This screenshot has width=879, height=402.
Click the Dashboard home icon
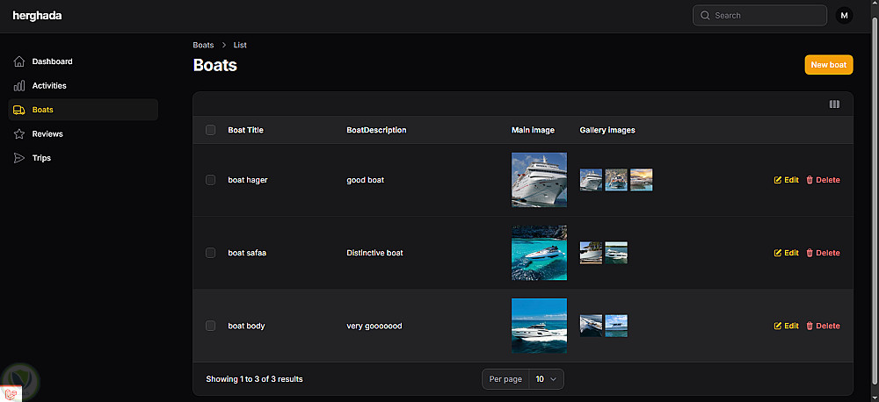(x=19, y=61)
